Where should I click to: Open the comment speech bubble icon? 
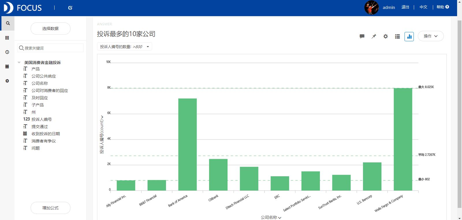pos(362,36)
